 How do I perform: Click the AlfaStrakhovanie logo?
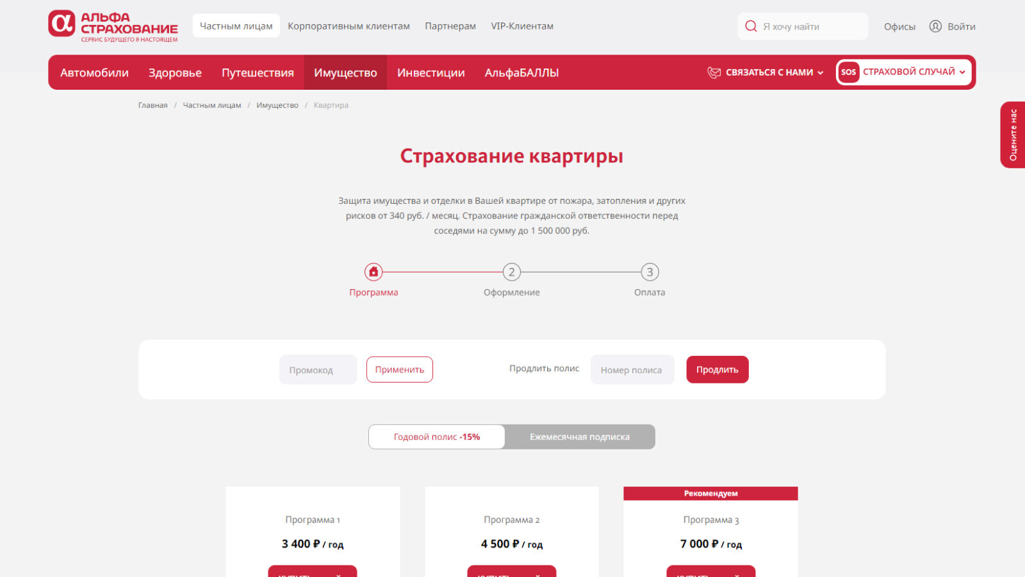(113, 26)
